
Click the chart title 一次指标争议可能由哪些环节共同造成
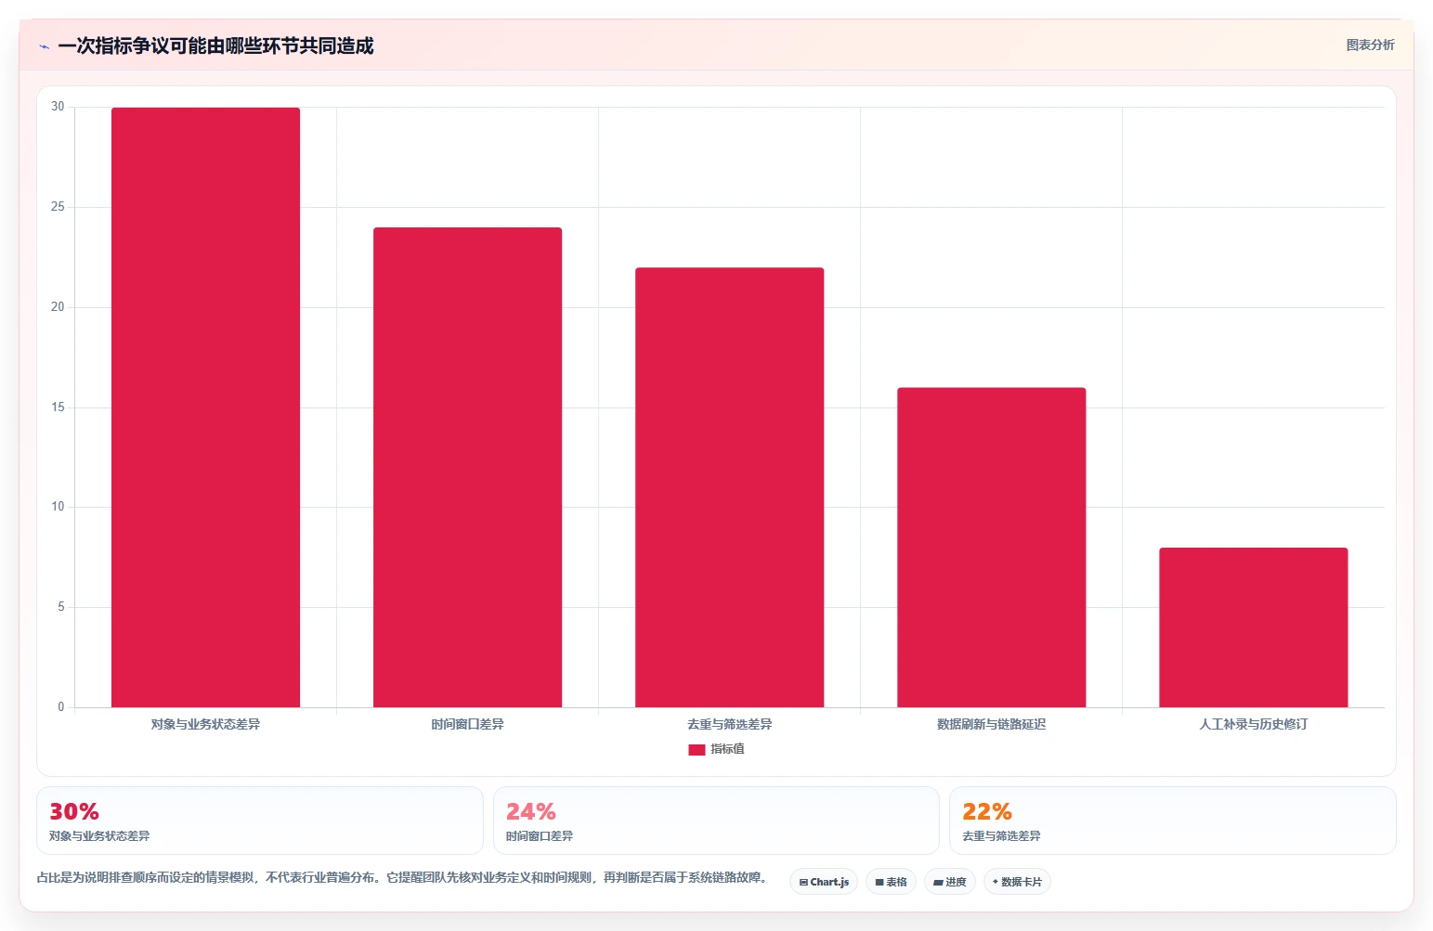point(215,45)
